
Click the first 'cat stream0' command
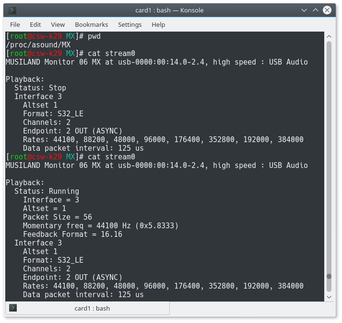[111, 53]
